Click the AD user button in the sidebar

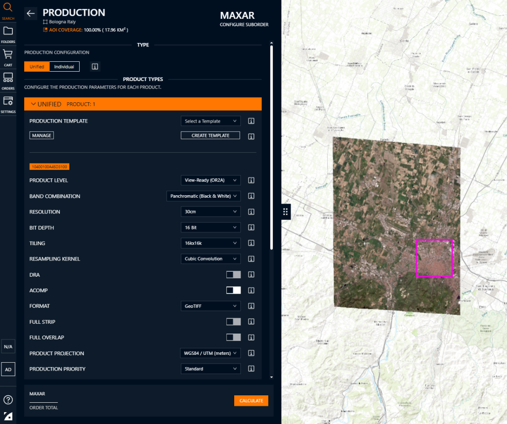pyautogui.click(x=8, y=370)
